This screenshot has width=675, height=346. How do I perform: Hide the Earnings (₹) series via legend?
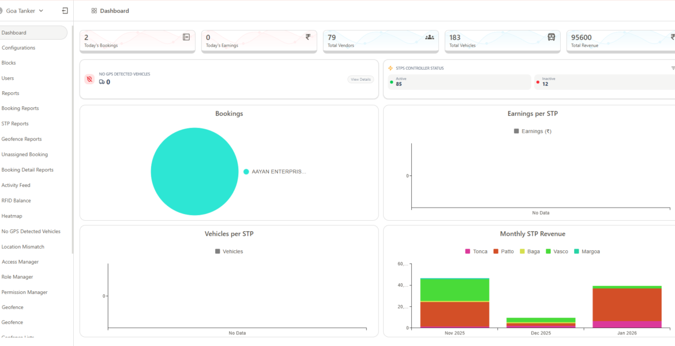coord(532,131)
